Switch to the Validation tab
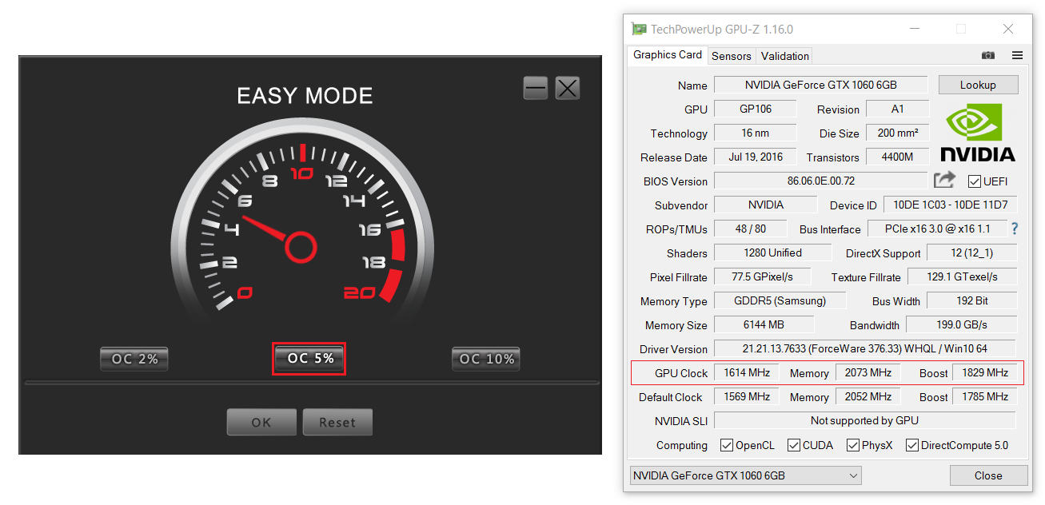1045x505 pixels. pyautogui.click(x=785, y=56)
